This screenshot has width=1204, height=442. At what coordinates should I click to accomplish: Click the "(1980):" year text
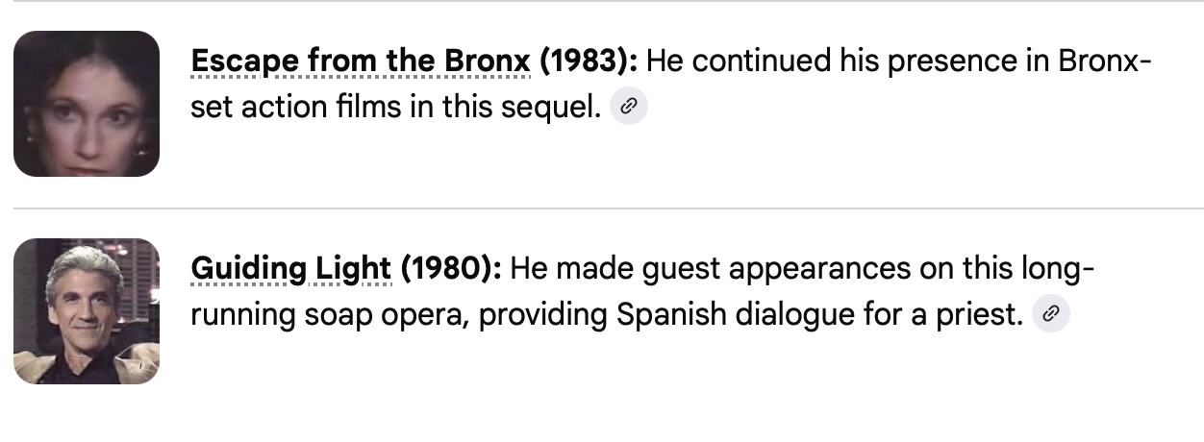coord(451,268)
